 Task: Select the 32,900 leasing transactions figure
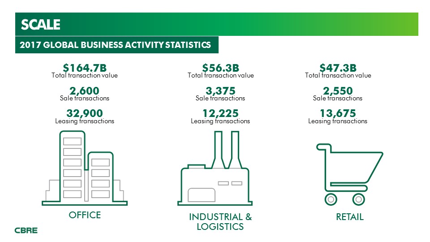pyautogui.click(x=85, y=113)
